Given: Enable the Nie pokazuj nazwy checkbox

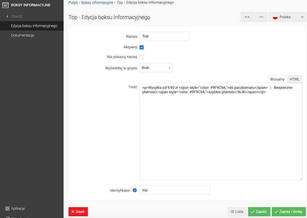Looking at the screenshot, I should coord(141,57).
